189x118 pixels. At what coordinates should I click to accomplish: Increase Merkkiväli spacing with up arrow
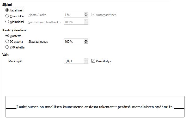pyautogui.click(x=86, y=60)
